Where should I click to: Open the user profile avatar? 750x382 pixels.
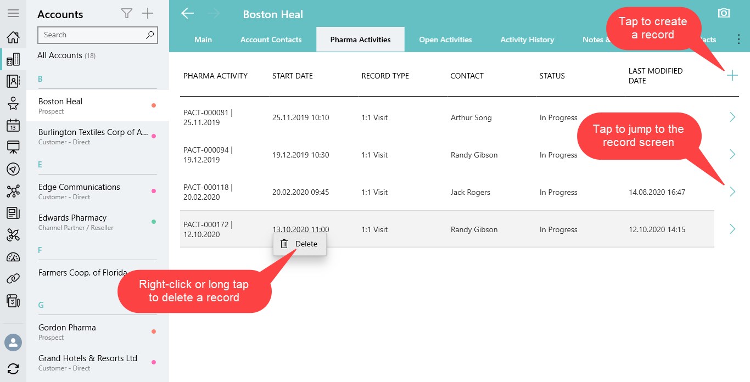point(13,342)
